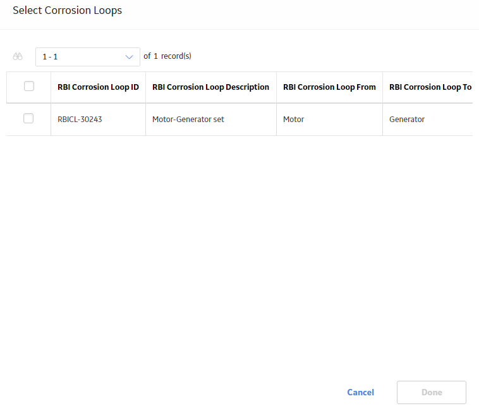This screenshot has height=413, width=479.
Task: Tick the select-all checkbox in table header
Action: coord(29,86)
